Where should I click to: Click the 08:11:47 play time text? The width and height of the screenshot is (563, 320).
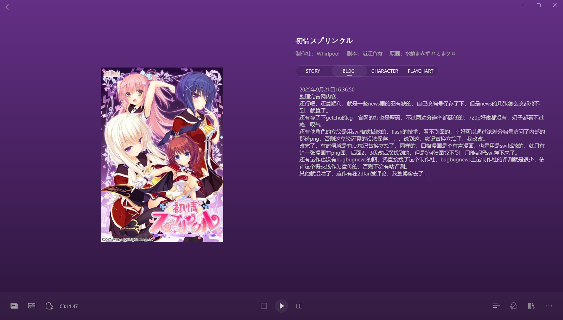pos(69,306)
